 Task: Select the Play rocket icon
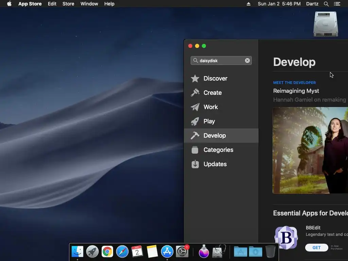click(x=195, y=121)
